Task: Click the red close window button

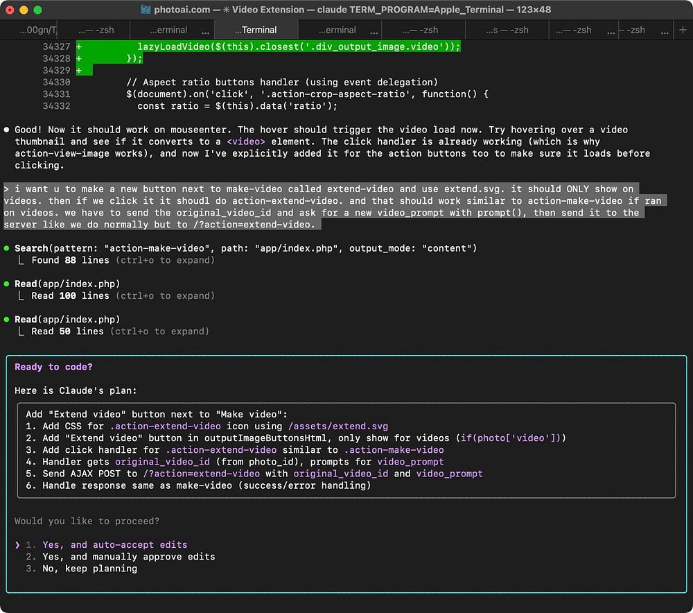Action: click(x=10, y=10)
